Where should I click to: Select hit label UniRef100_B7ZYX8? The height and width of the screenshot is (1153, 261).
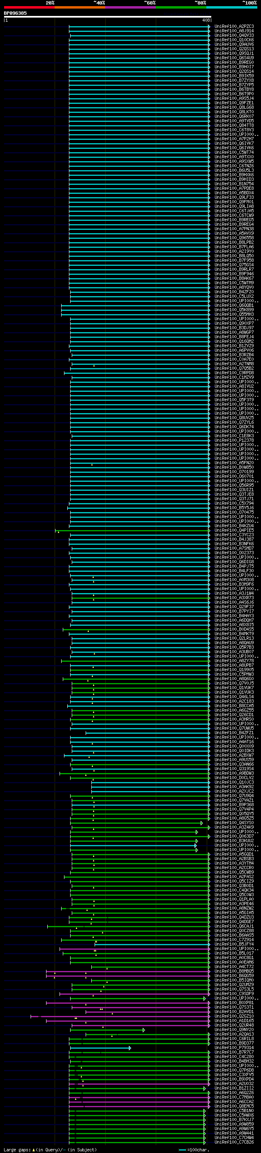(x=234, y=80)
